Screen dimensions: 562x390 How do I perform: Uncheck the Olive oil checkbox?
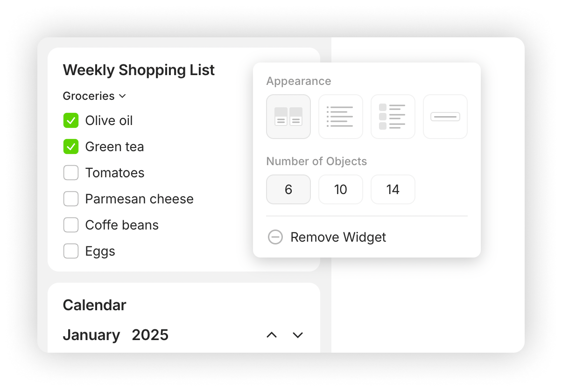[71, 120]
